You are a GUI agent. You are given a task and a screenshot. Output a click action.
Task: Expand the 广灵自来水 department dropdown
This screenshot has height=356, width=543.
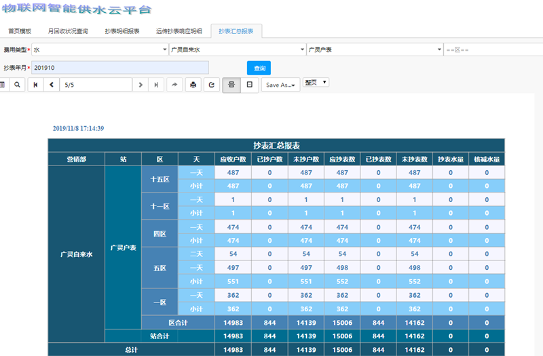coord(238,50)
